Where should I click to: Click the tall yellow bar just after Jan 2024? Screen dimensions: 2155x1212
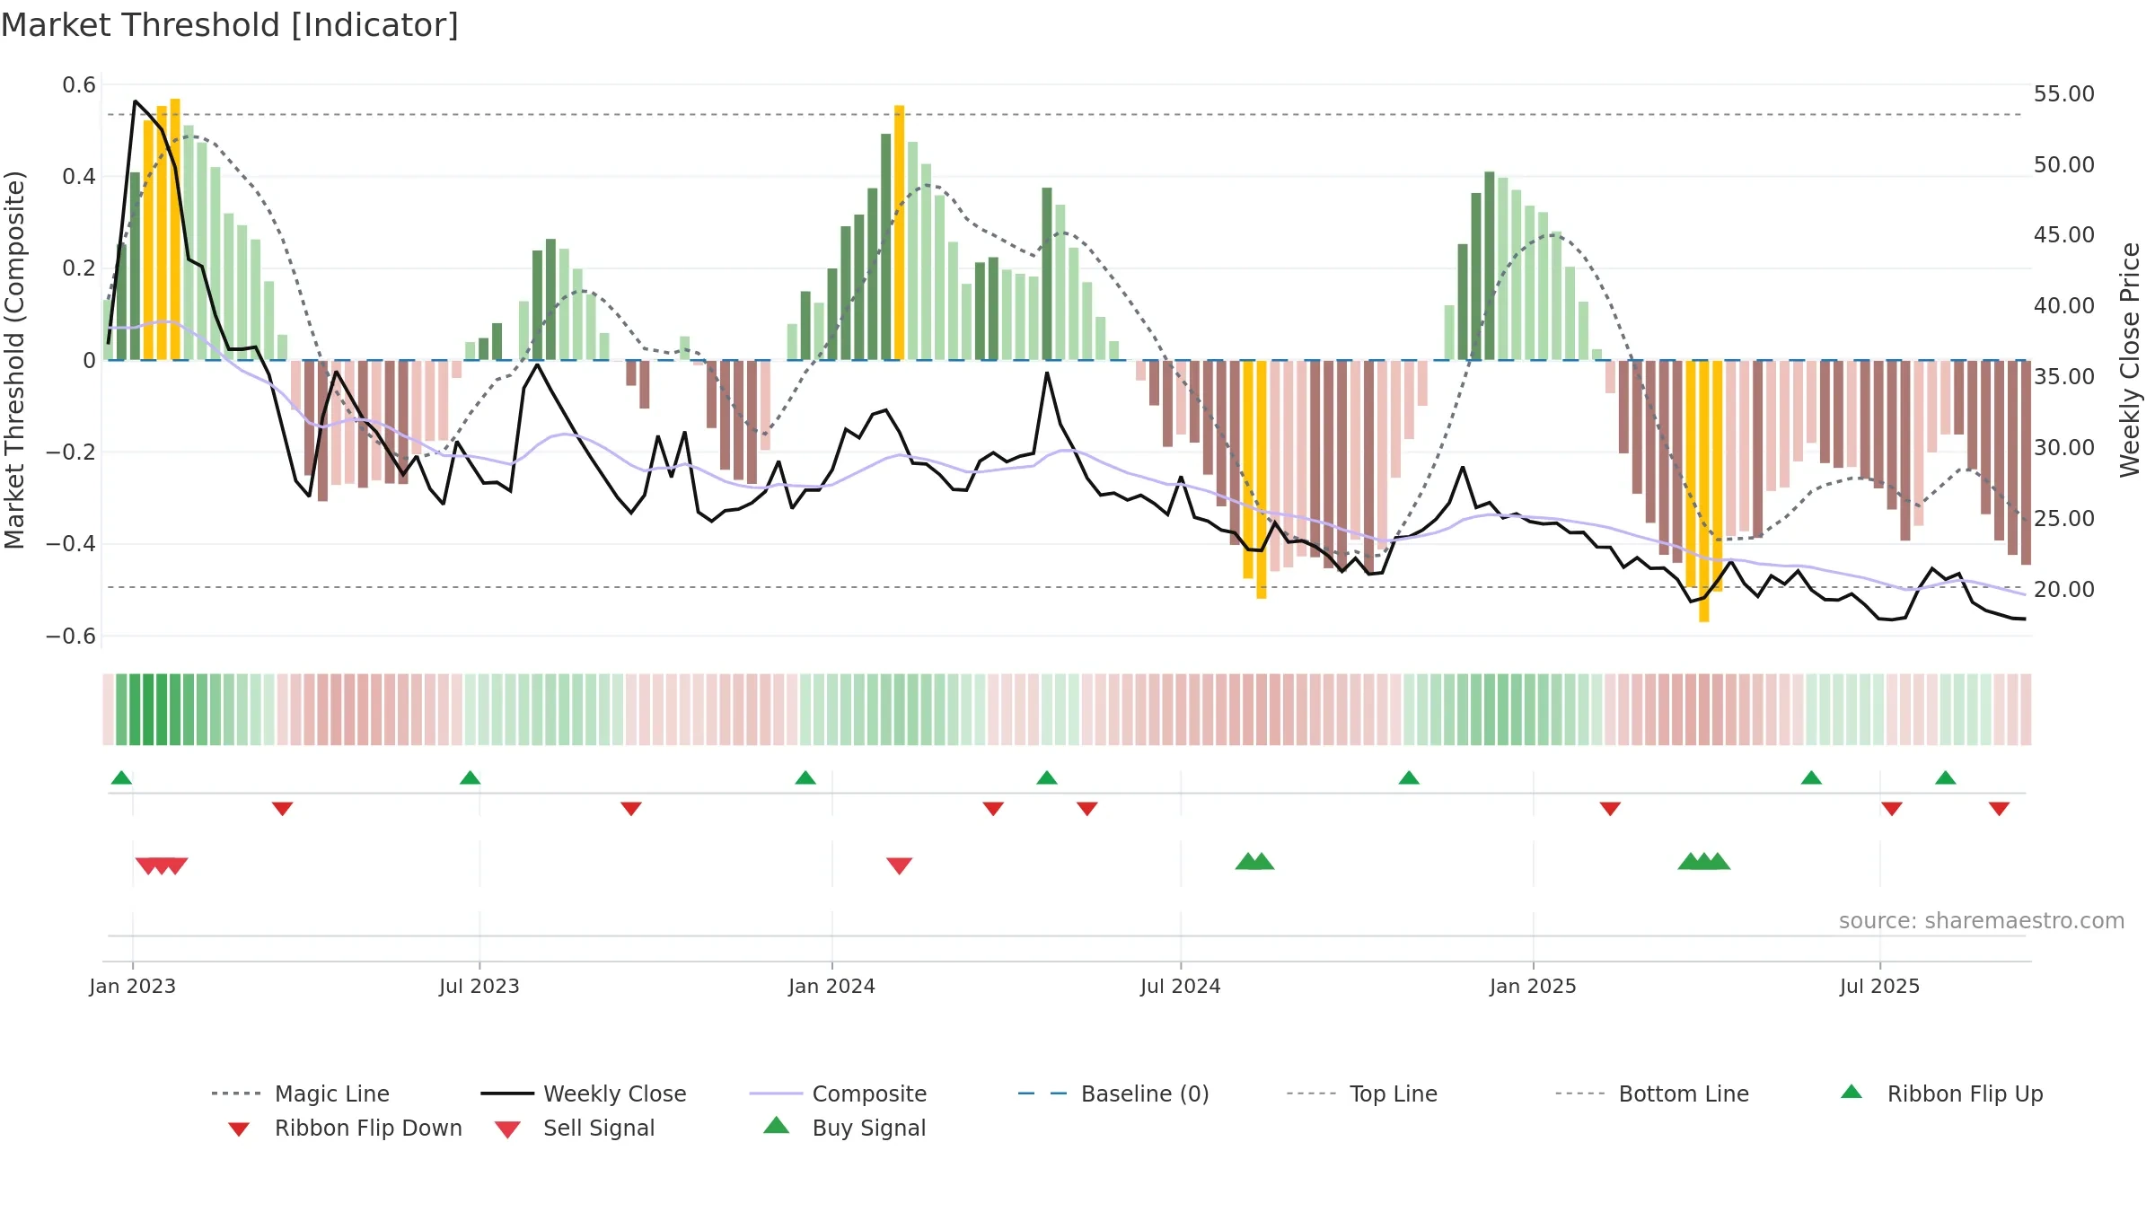point(899,233)
